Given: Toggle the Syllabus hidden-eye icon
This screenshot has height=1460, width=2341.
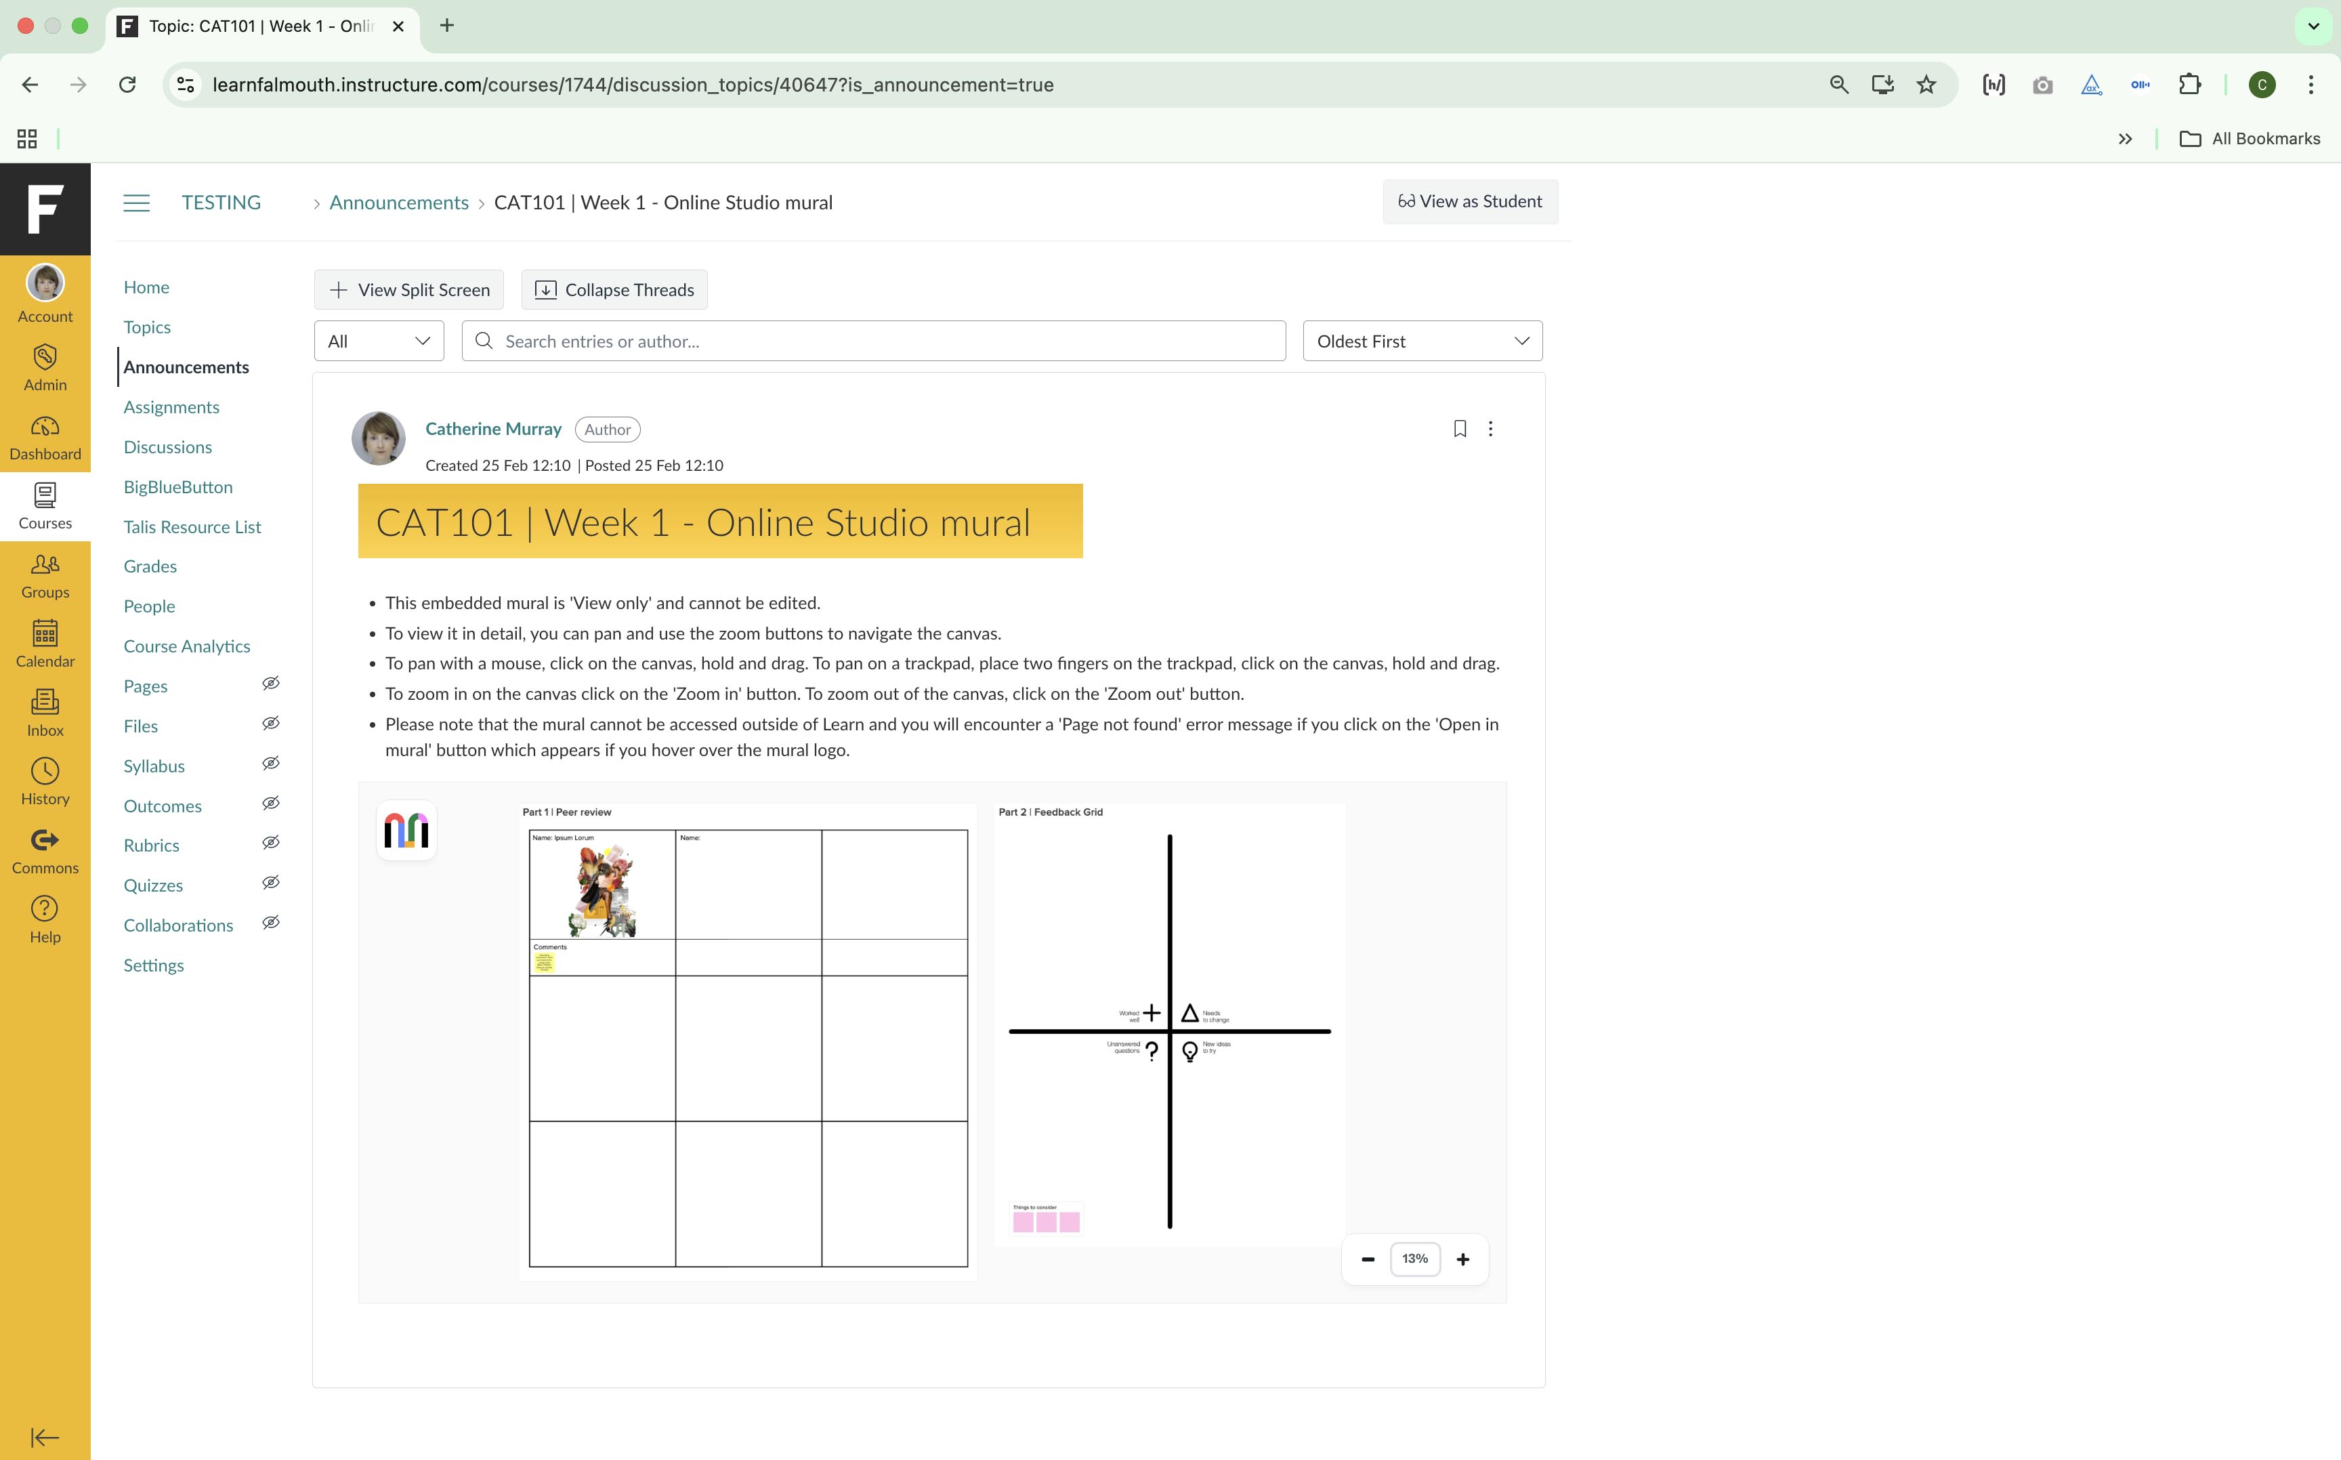Looking at the screenshot, I should [x=271, y=764].
